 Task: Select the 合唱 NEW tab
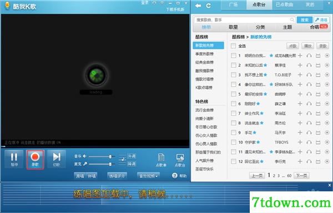point(319,27)
